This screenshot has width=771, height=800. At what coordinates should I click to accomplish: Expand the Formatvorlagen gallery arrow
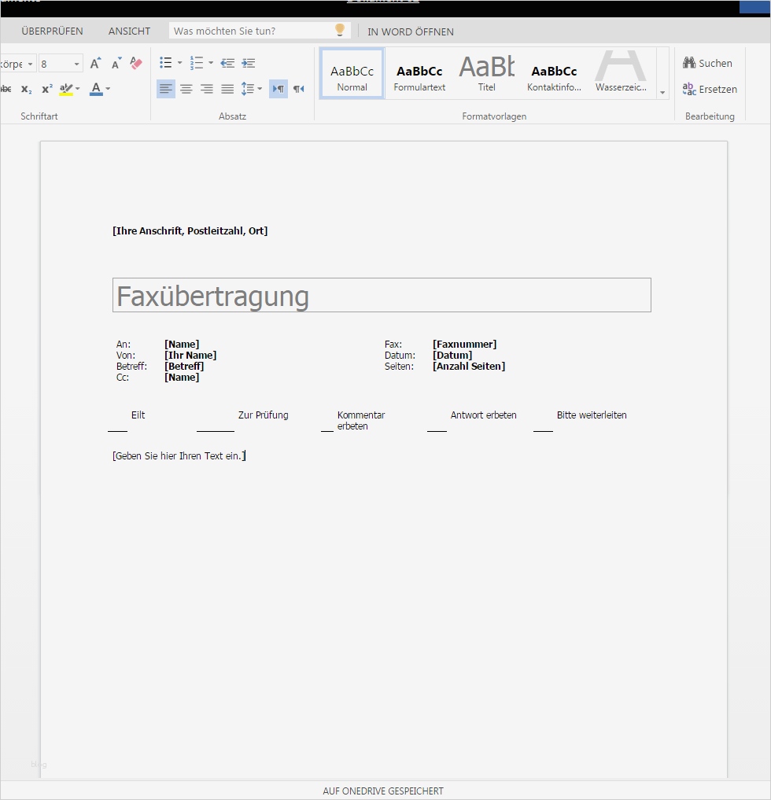point(663,92)
